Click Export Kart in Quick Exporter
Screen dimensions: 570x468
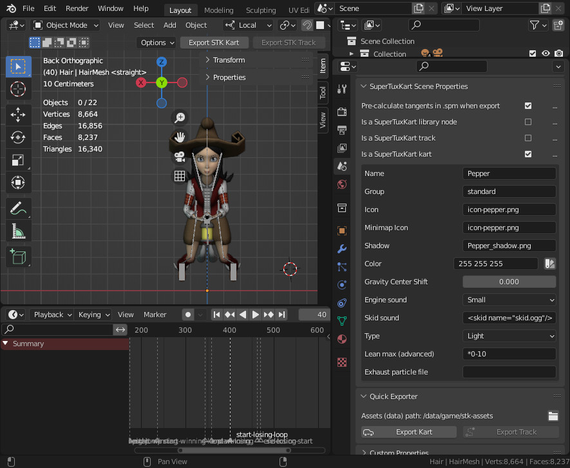coord(409,432)
